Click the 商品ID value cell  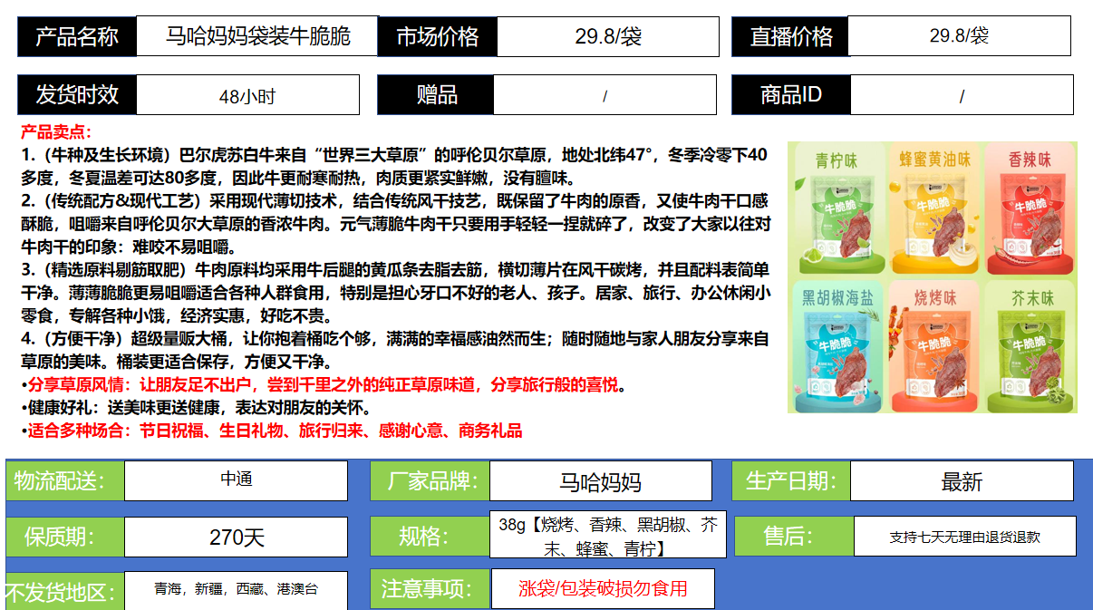tap(961, 95)
